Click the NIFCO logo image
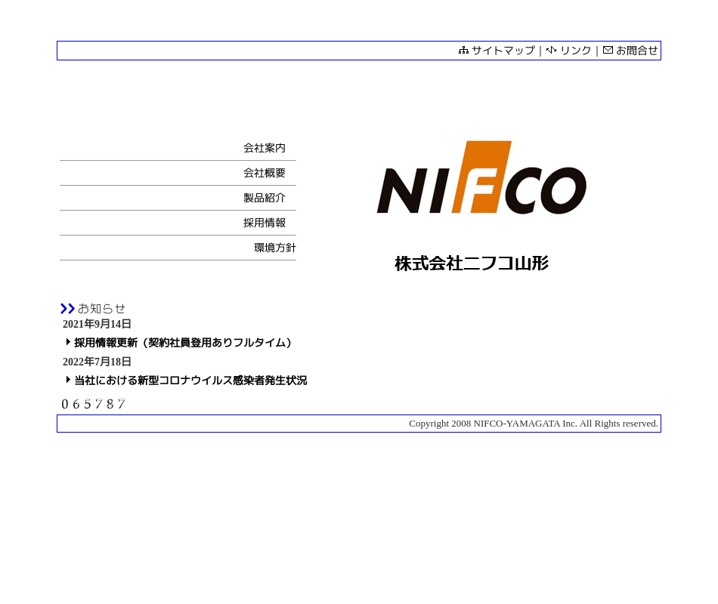Screen dimensions: 718x604 pos(481,178)
